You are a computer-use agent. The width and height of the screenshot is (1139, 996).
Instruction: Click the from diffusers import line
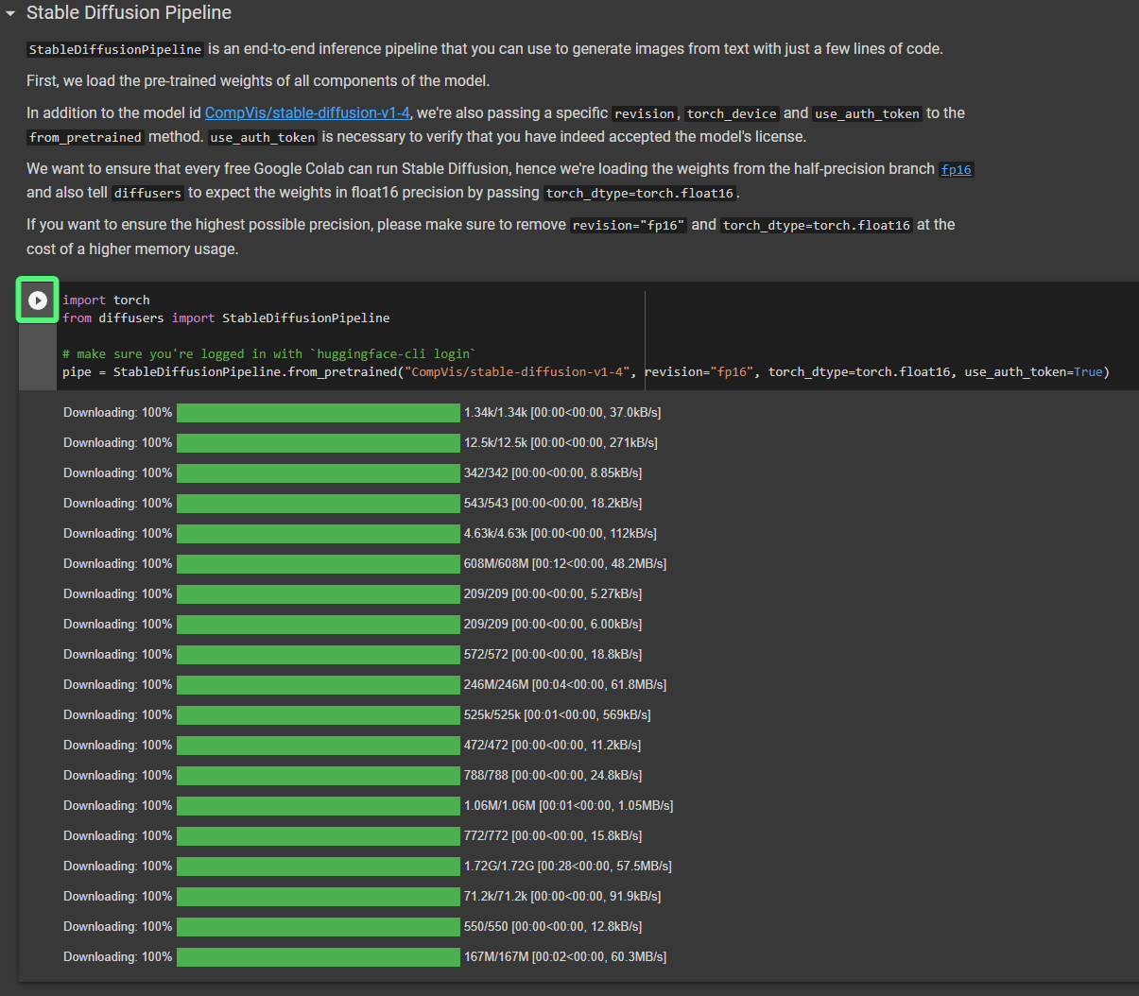226,318
